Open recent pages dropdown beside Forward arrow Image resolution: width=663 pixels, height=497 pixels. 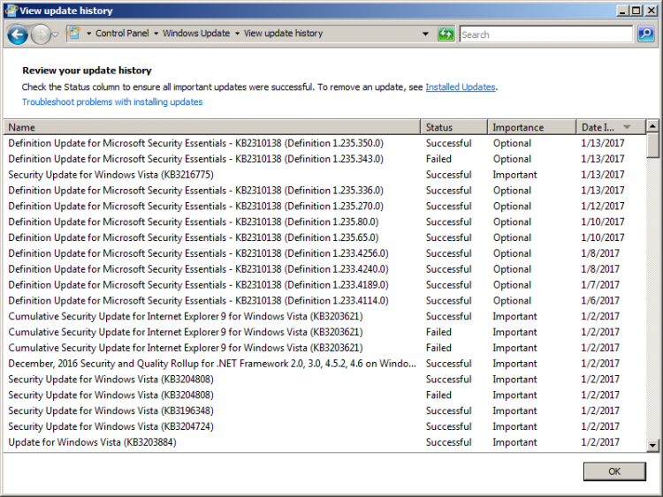click(x=56, y=34)
